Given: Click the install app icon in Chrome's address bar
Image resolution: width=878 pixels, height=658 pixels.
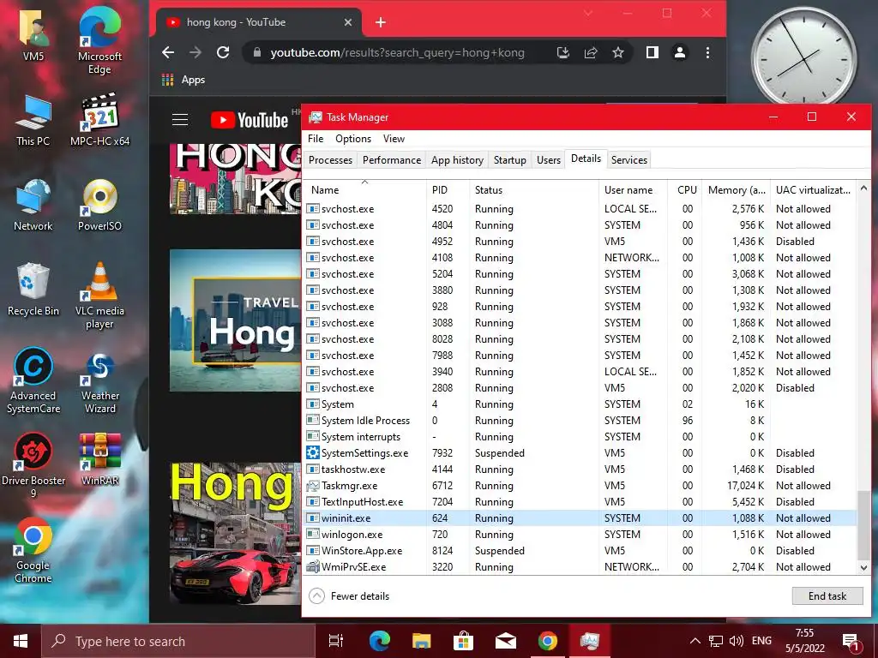Looking at the screenshot, I should click(x=562, y=52).
